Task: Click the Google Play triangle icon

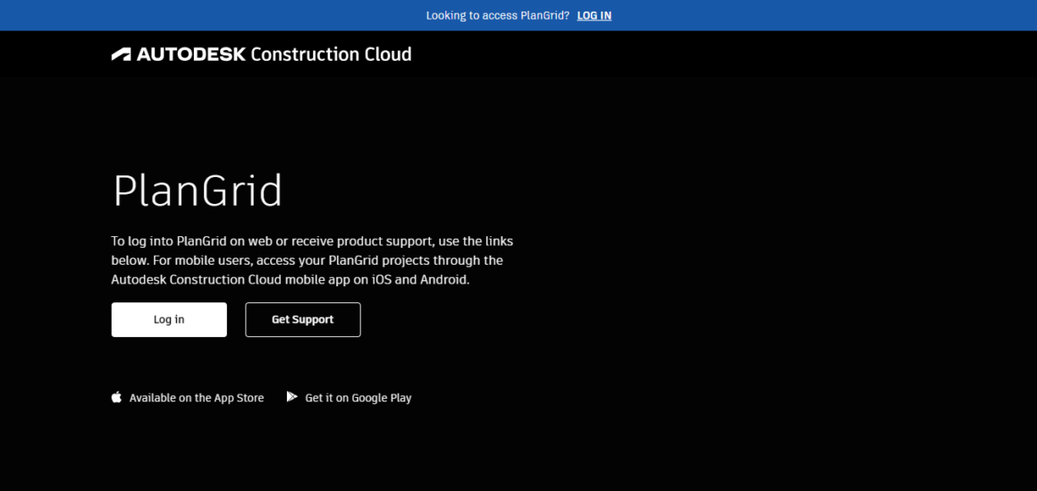Action: tap(291, 397)
